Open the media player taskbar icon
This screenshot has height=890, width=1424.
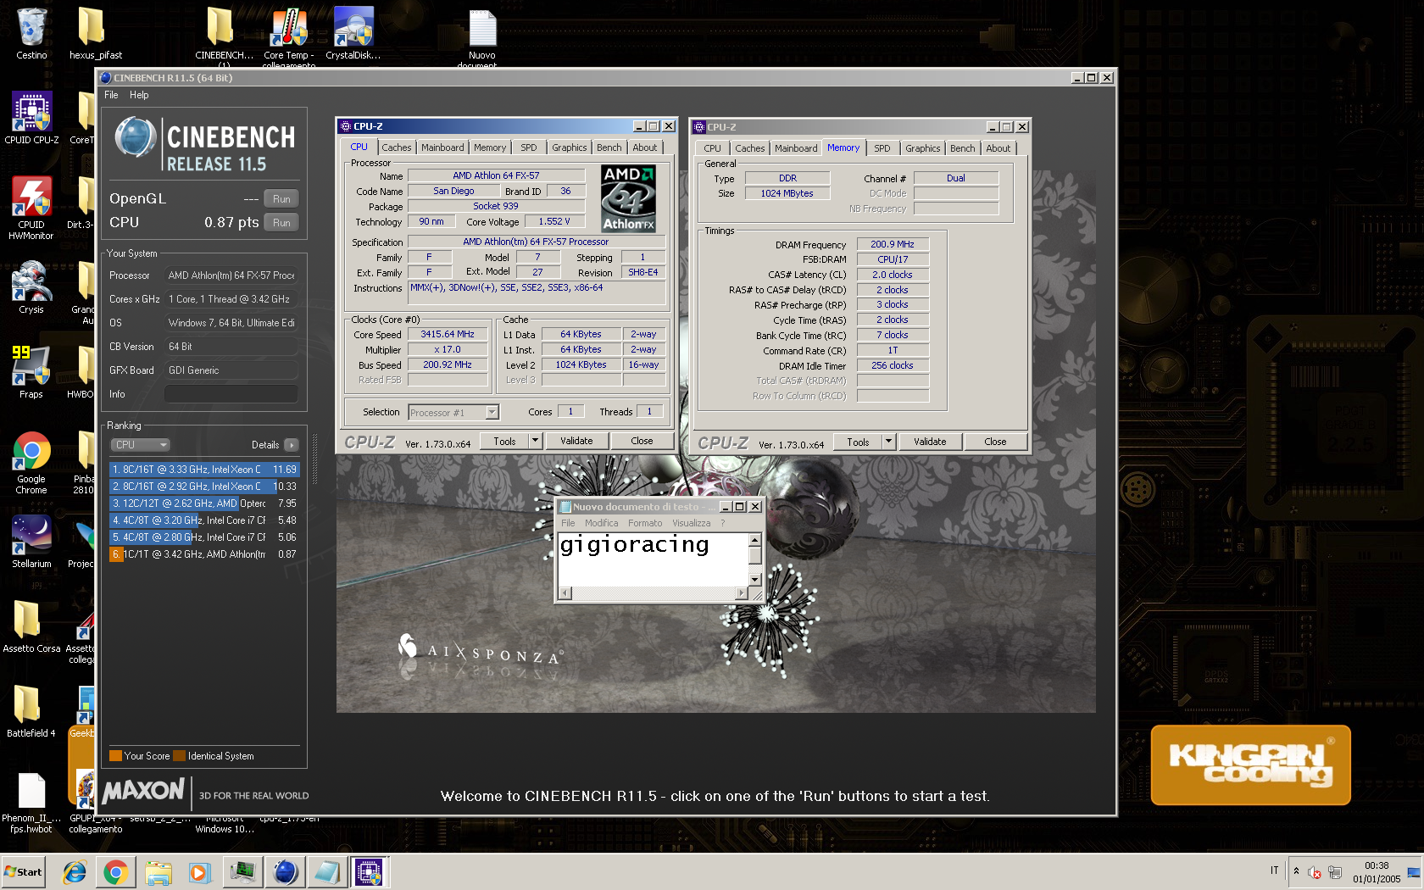(x=200, y=871)
